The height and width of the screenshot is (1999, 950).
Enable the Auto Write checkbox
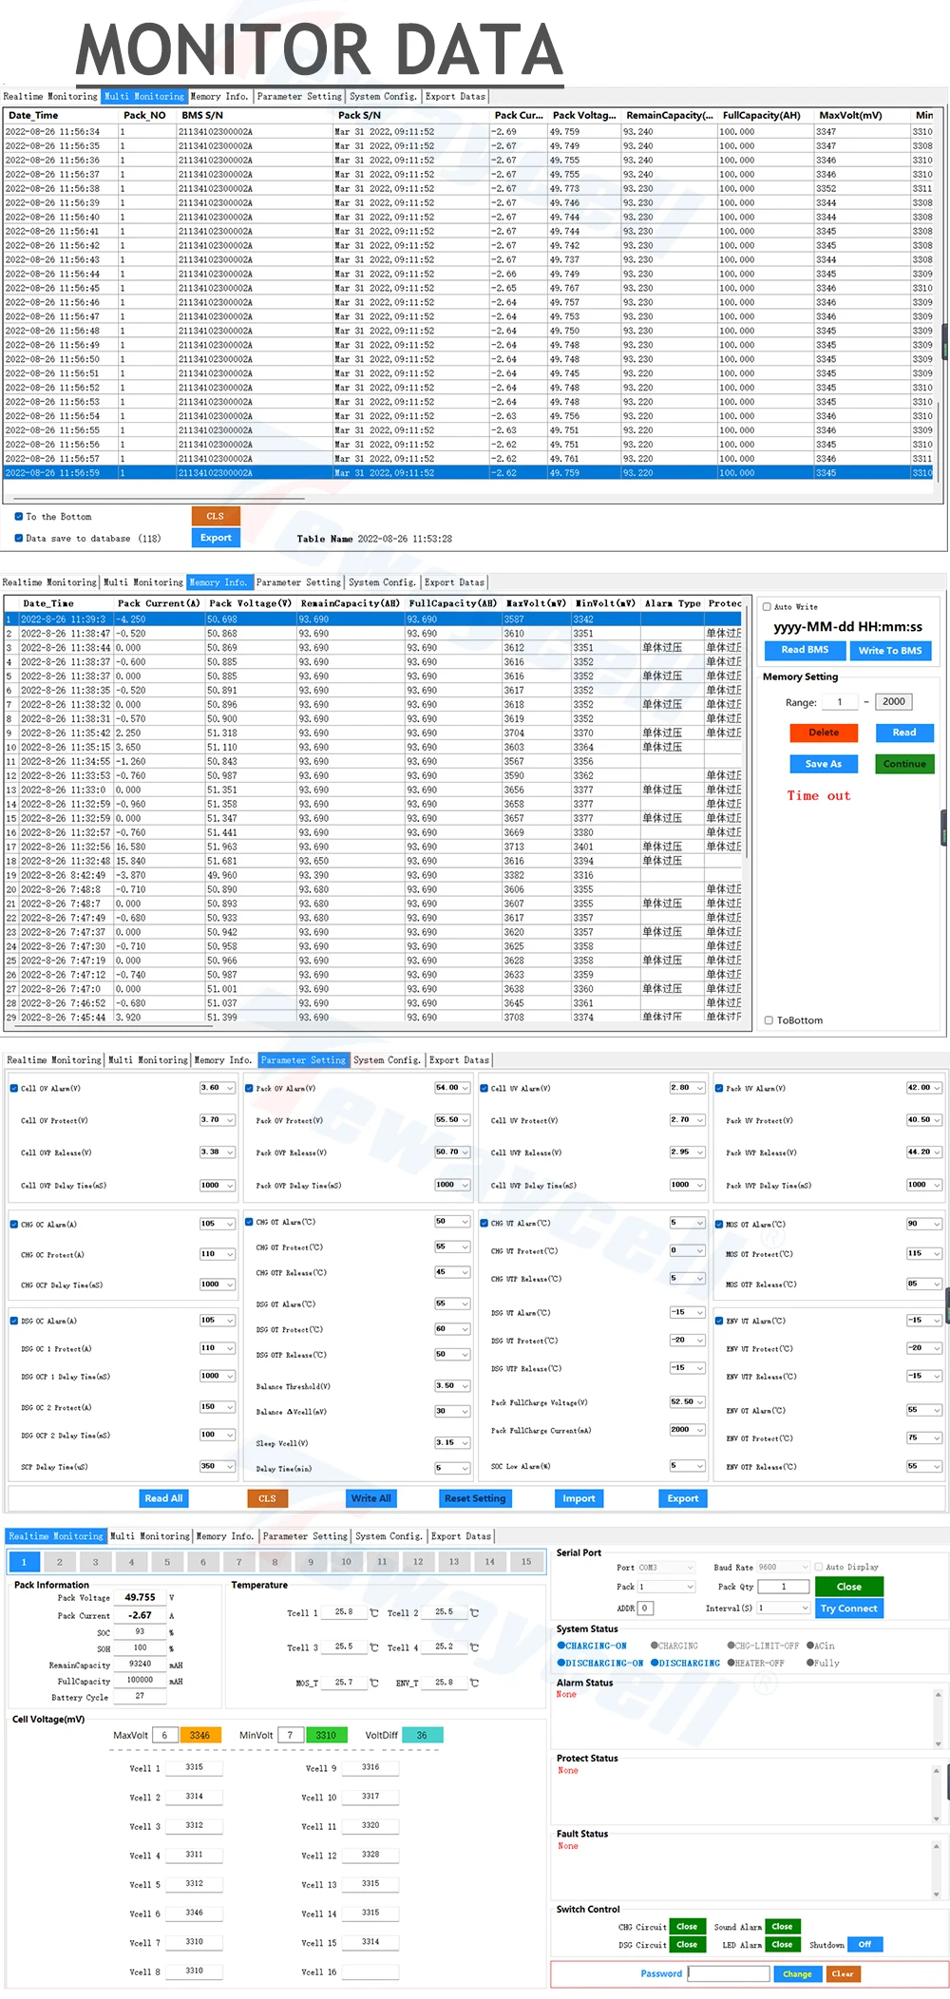[768, 606]
